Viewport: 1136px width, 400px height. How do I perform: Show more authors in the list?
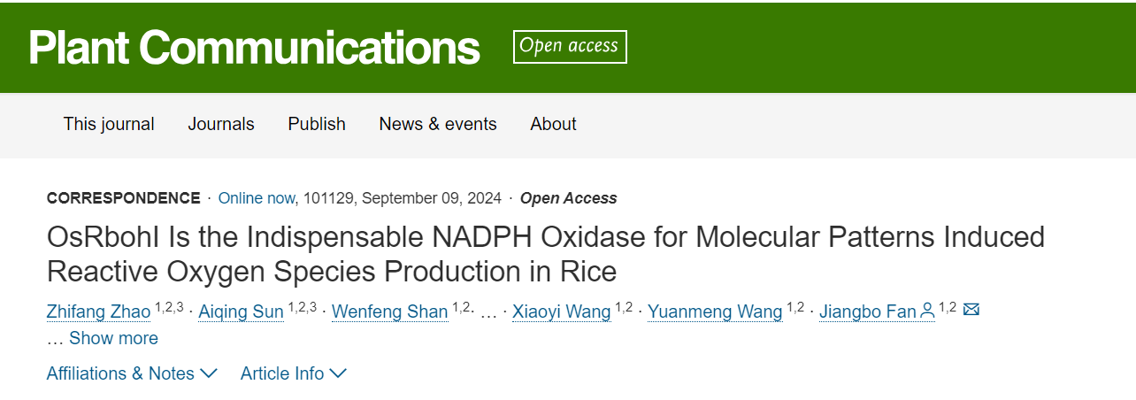coord(113,338)
